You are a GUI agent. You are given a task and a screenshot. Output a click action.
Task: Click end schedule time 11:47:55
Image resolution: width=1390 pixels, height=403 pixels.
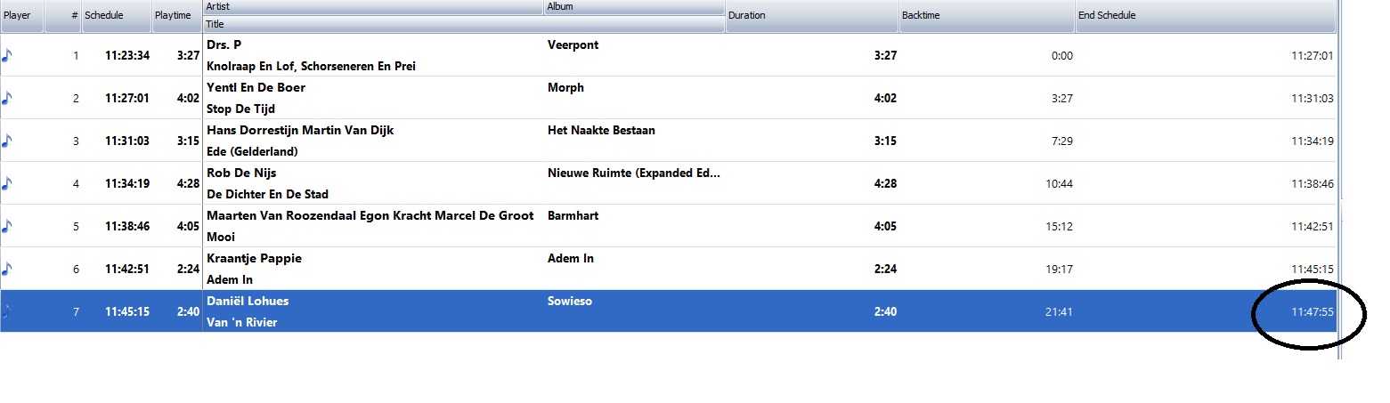click(1312, 312)
